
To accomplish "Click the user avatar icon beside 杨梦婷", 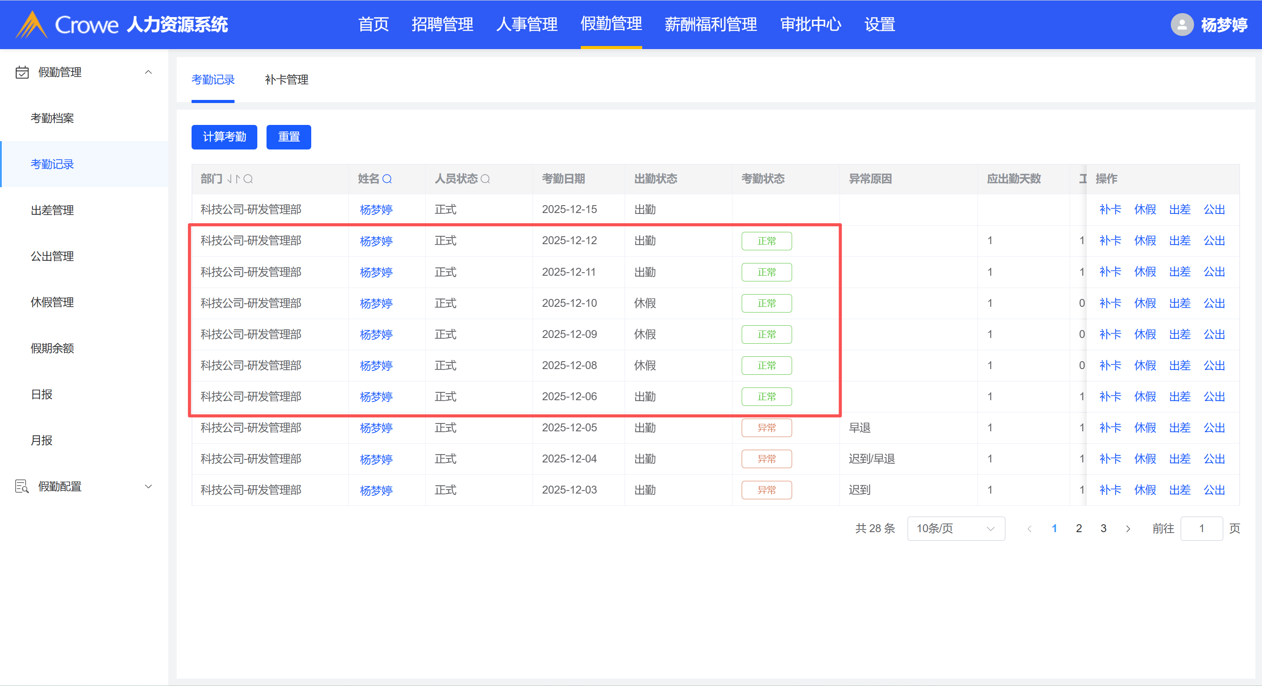I will [x=1182, y=25].
